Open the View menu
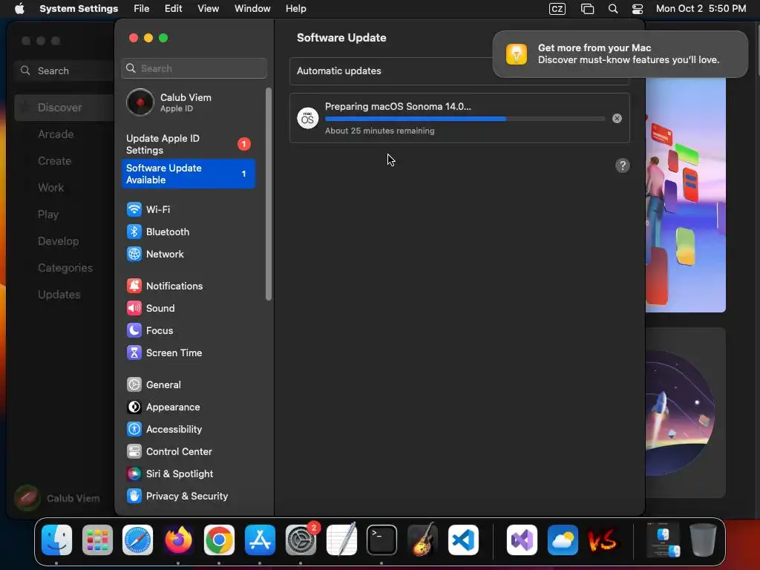Image resolution: width=760 pixels, height=570 pixels. point(208,9)
